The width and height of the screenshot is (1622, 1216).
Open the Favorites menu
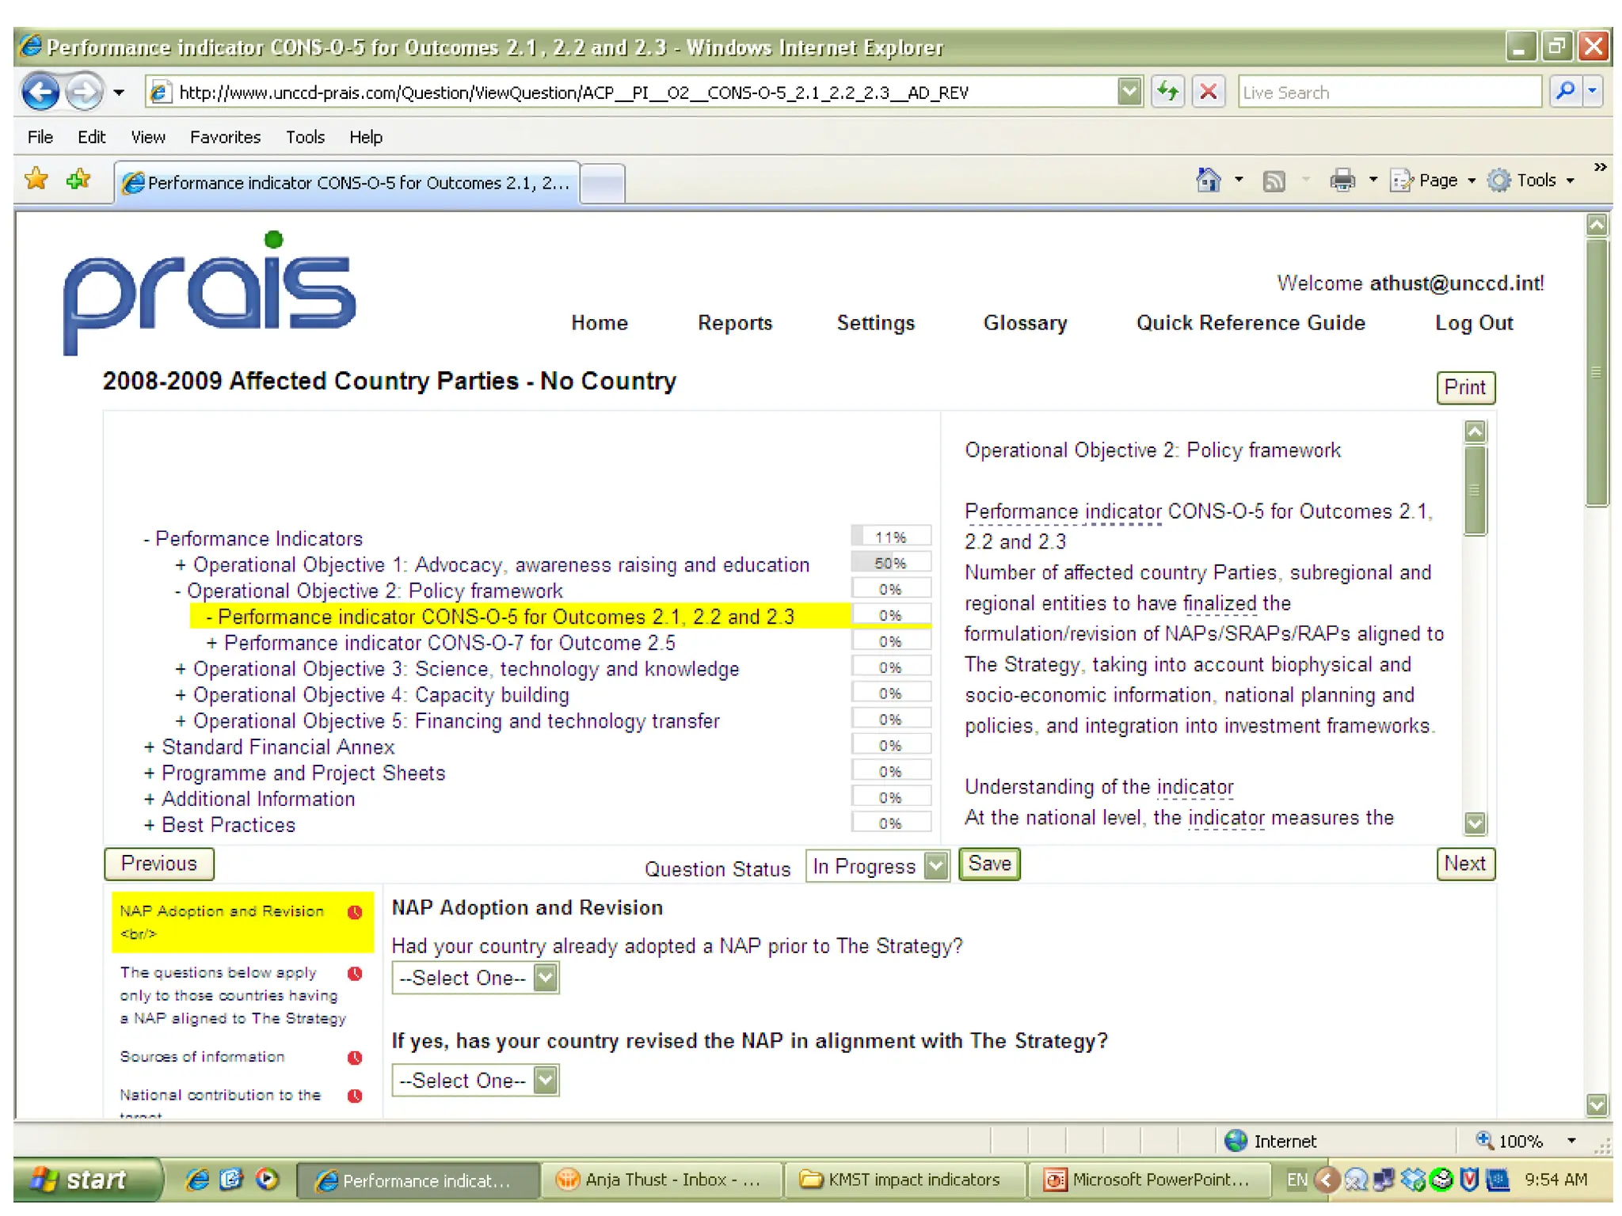(x=225, y=137)
